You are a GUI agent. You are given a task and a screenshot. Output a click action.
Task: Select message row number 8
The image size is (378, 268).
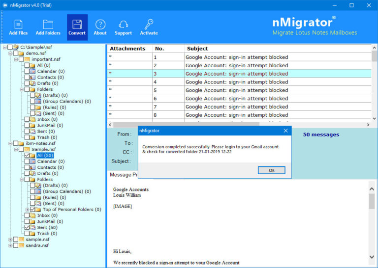click(x=239, y=115)
